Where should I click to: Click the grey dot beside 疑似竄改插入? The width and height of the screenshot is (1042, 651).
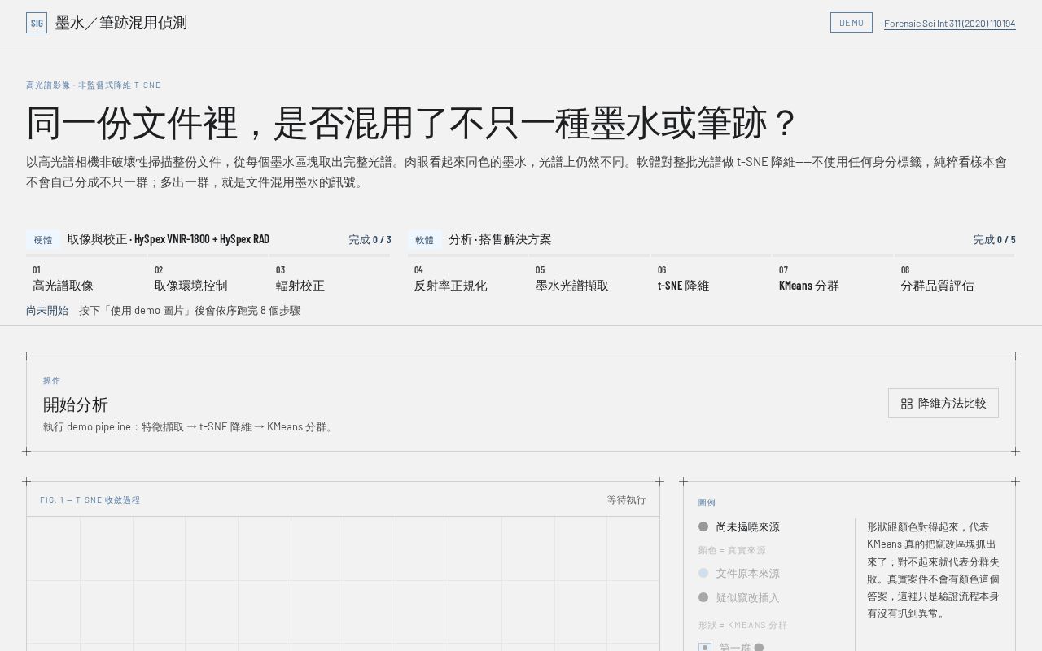[x=703, y=597]
